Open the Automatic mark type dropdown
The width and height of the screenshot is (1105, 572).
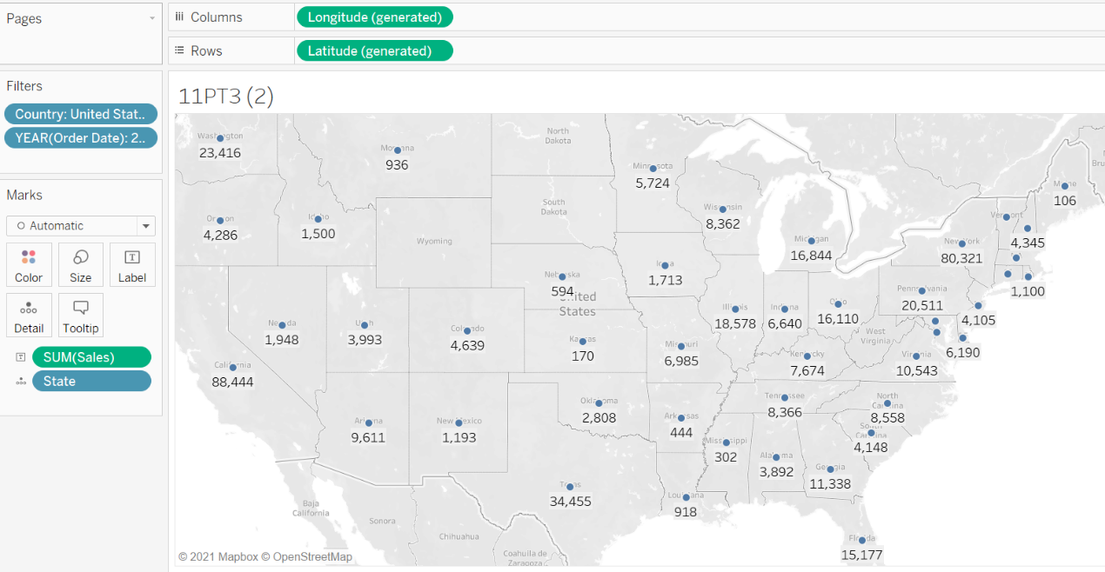81,226
